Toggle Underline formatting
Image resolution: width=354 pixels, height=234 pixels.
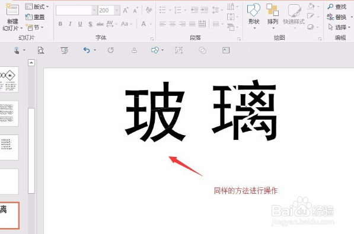click(80, 24)
